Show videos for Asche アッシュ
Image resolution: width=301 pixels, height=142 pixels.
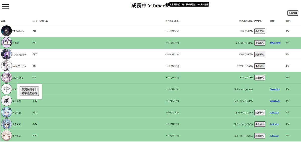pos(260,66)
